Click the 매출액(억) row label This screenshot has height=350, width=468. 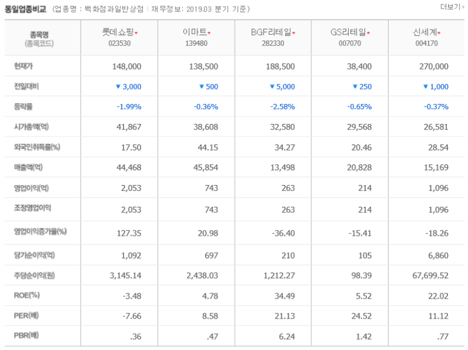(x=28, y=167)
